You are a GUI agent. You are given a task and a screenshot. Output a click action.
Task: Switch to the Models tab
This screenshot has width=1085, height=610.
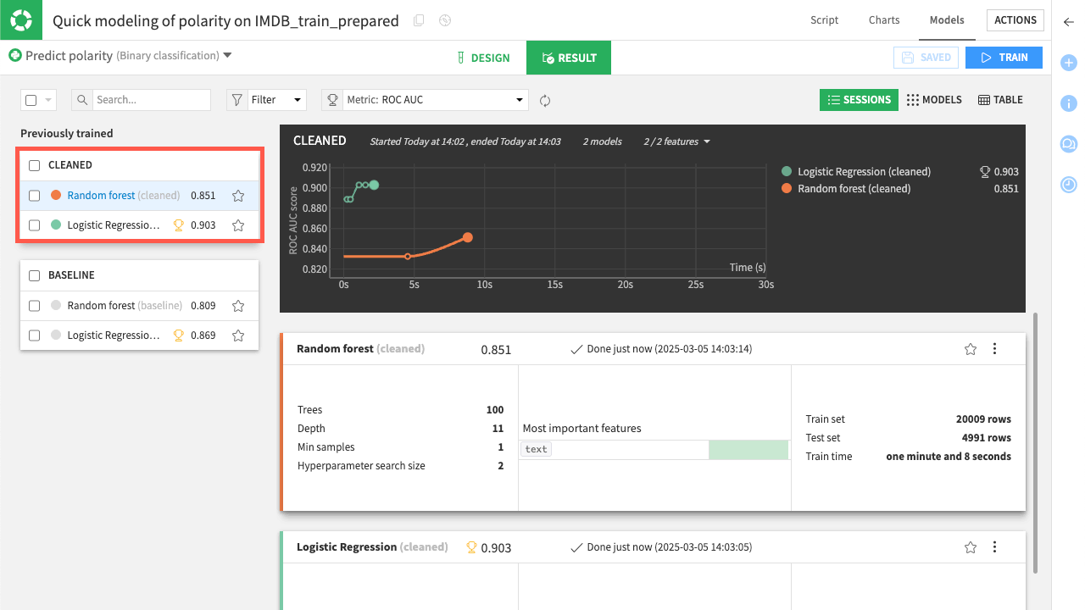[947, 20]
